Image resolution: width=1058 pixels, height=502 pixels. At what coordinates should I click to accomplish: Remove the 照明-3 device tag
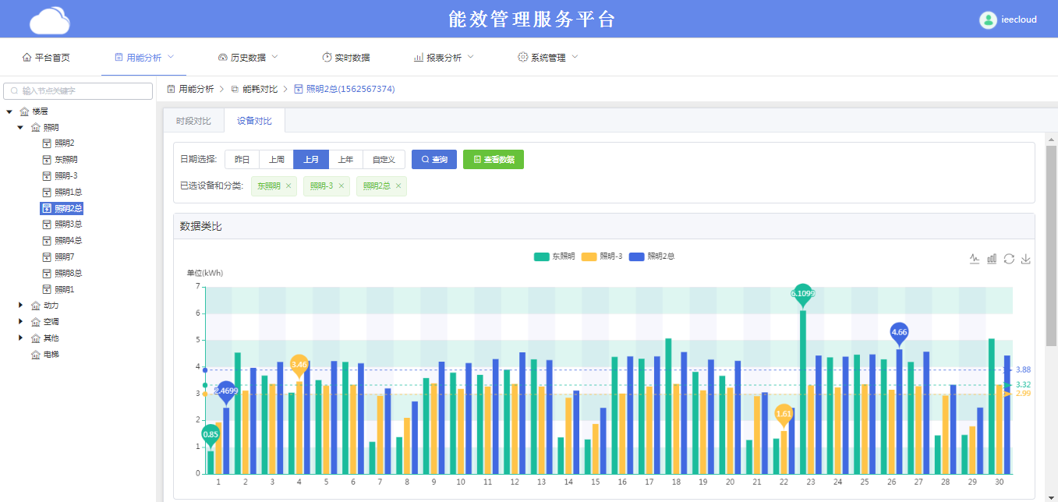341,186
